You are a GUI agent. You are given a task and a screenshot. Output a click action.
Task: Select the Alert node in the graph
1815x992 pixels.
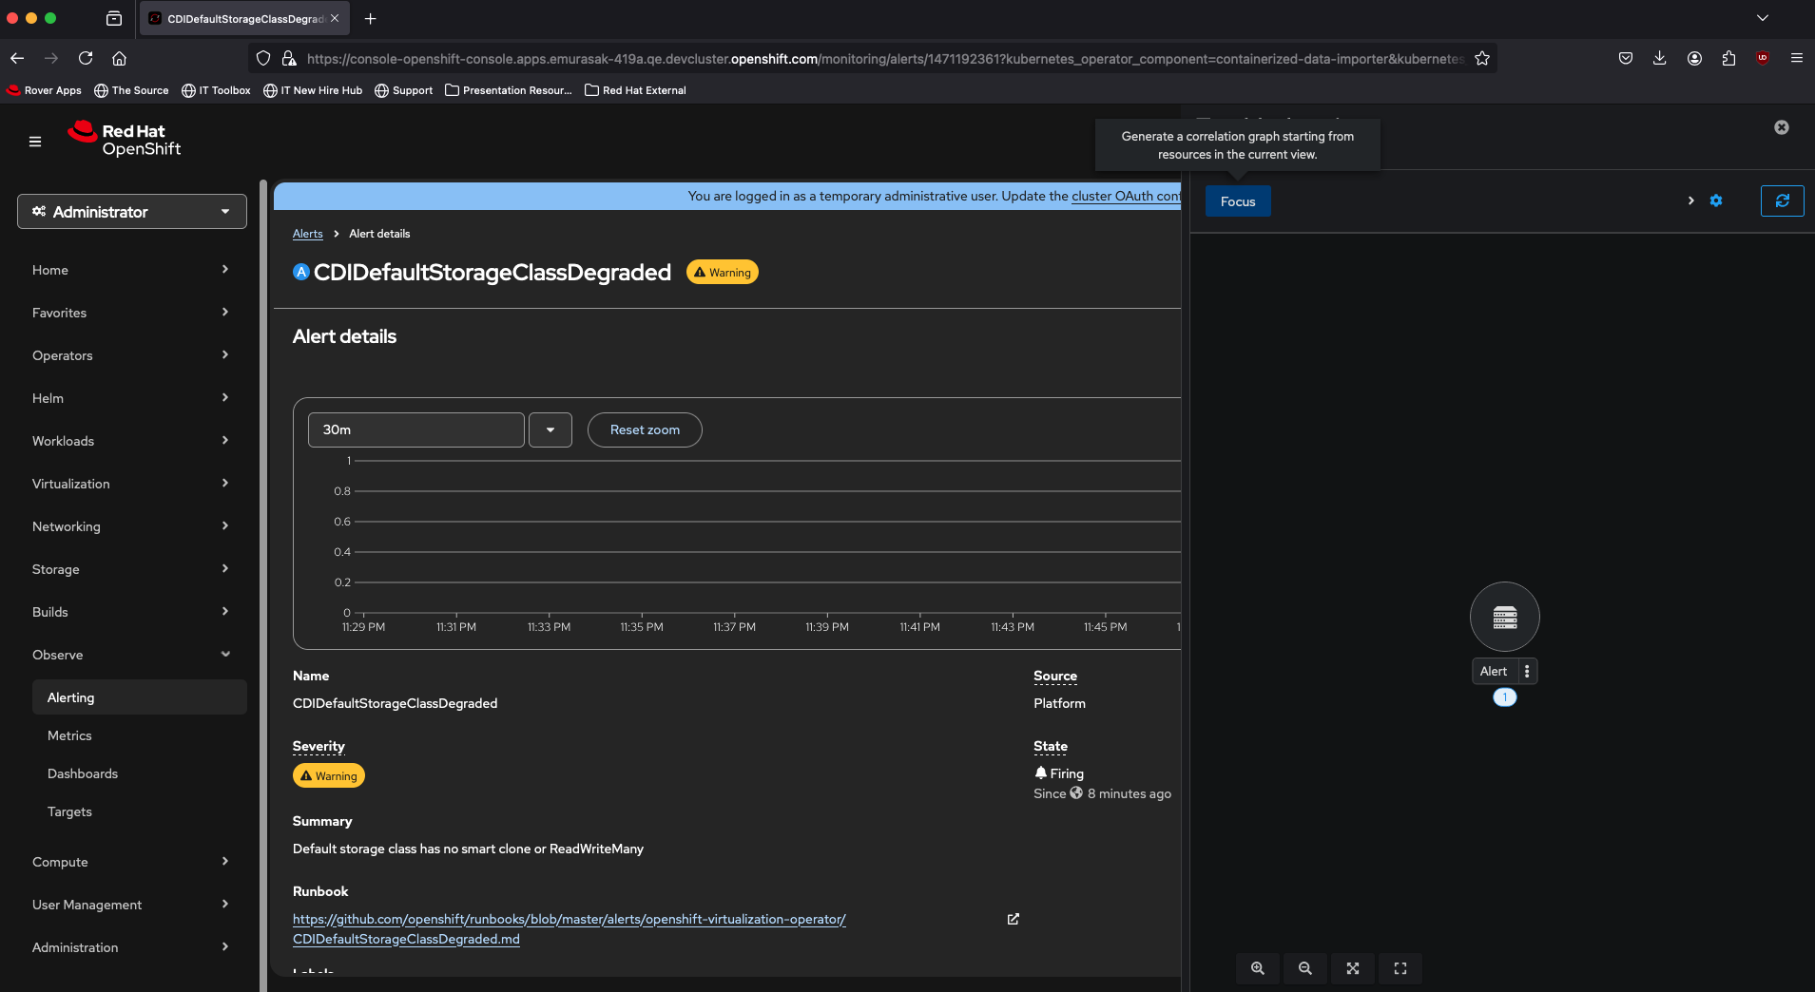[x=1504, y=617]
